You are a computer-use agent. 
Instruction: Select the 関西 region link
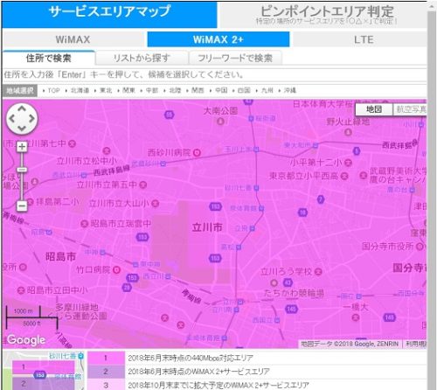[198, 90]
